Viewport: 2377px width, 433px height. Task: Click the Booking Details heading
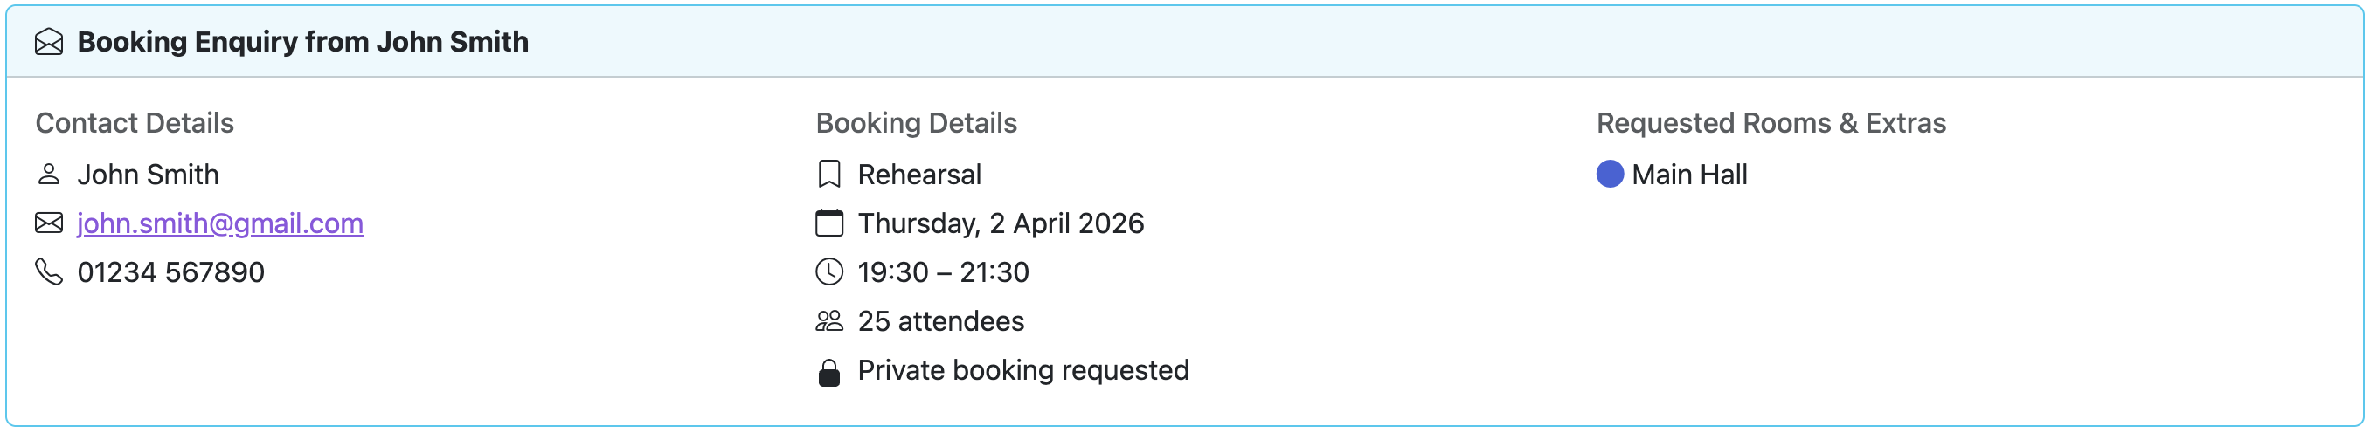(915, 123)
